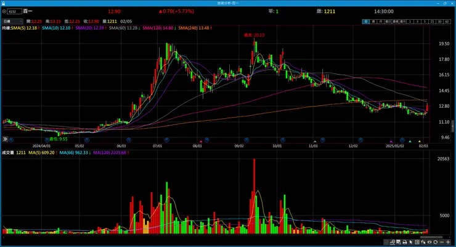Click the latest red candlestick near 02/03

(427, 107)
